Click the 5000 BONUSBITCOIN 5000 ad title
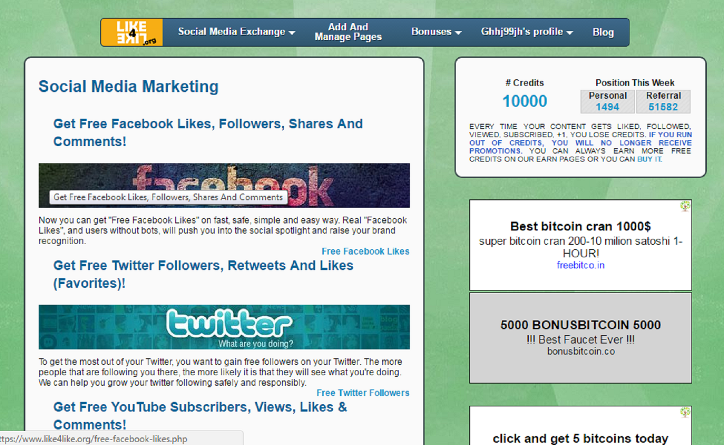Screen dimensions: 724x445 click(x=580, y=325)
